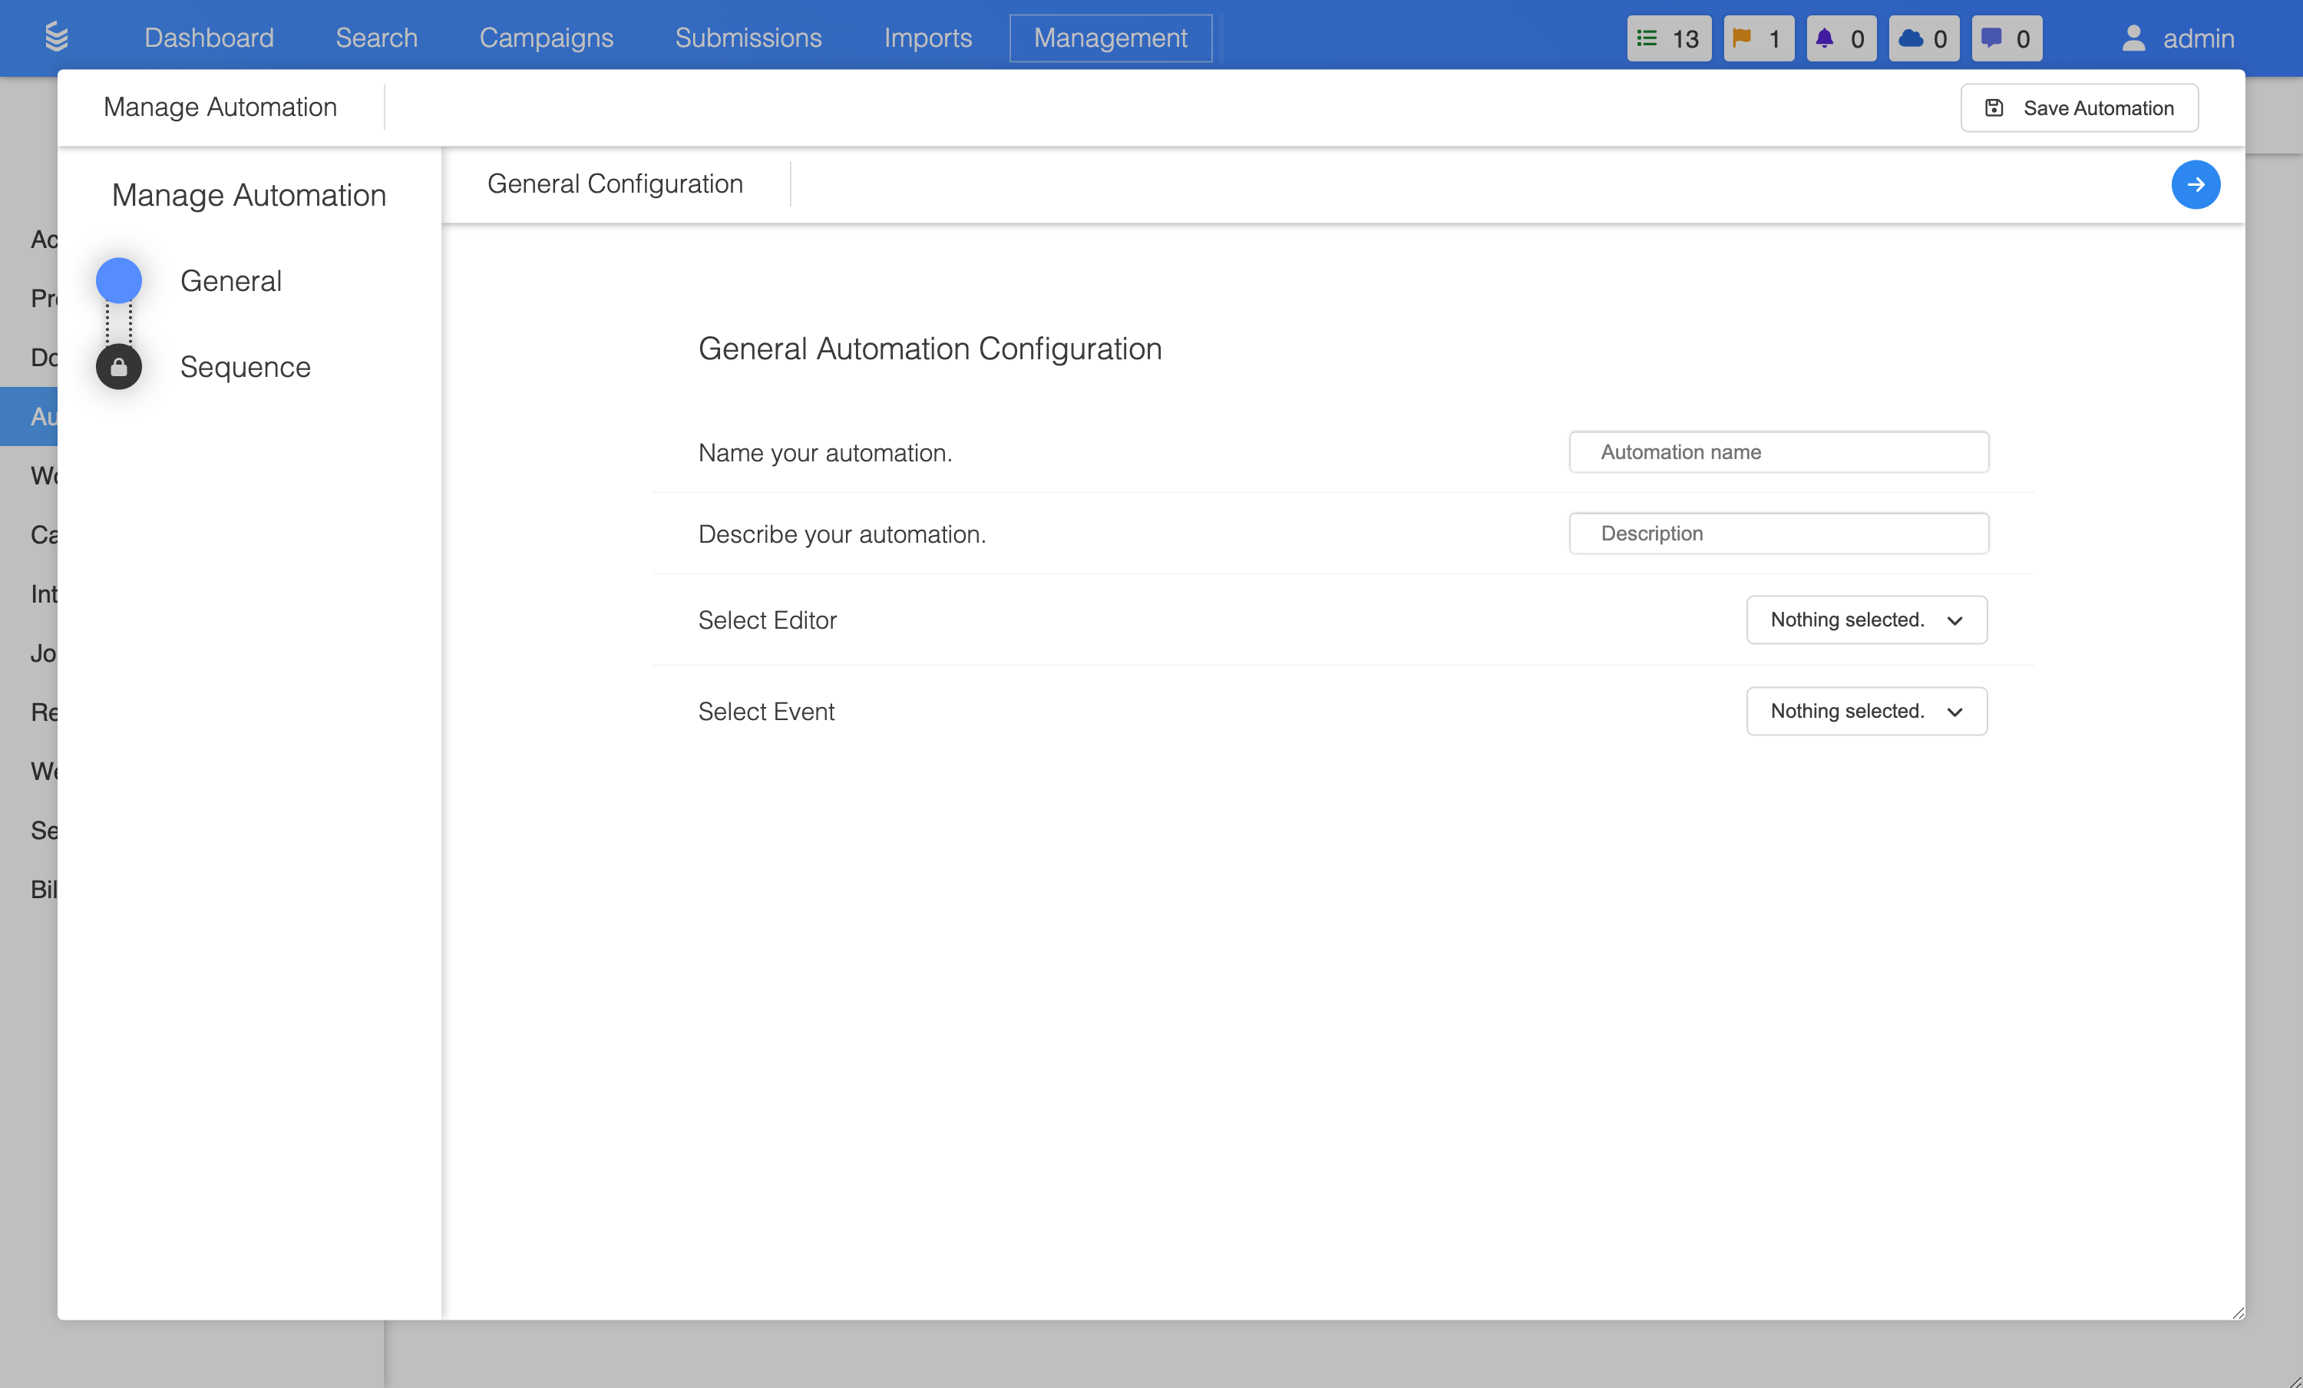The width and height of the screenshot is (2303, 1388).
Task: Open the Dashboard link
Action: [x=209, y=38]
